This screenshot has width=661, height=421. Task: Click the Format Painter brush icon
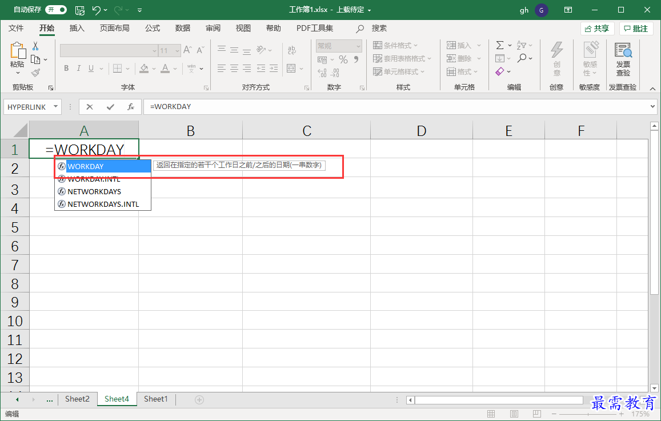point(36,73)
